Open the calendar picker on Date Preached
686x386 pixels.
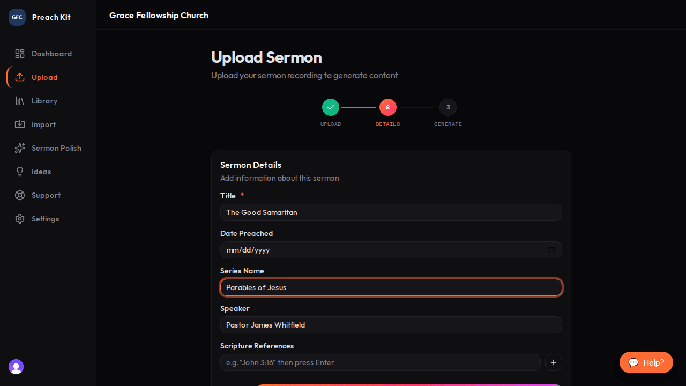click(x=551, y=250)
